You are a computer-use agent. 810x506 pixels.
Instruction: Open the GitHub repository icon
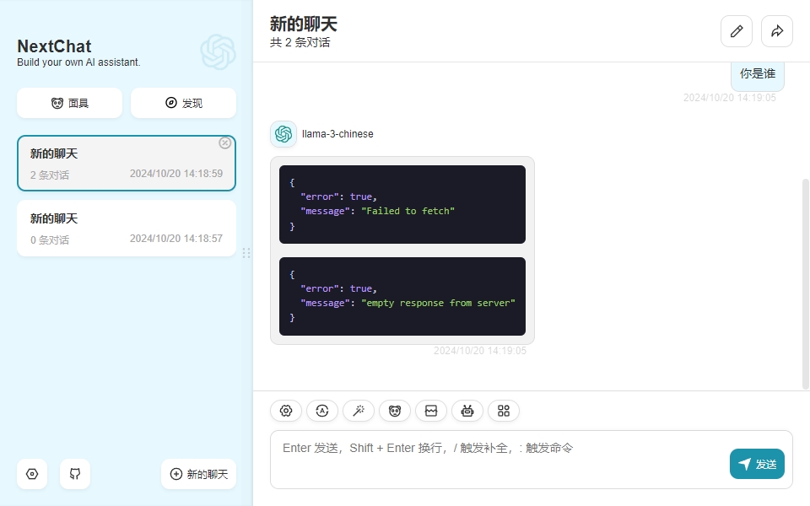coord(74,474)
